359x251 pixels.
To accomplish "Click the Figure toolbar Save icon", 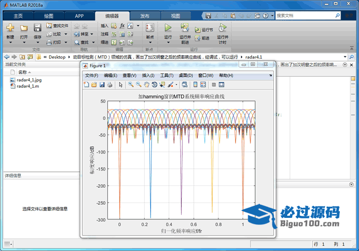I will [x=102, y=85].
